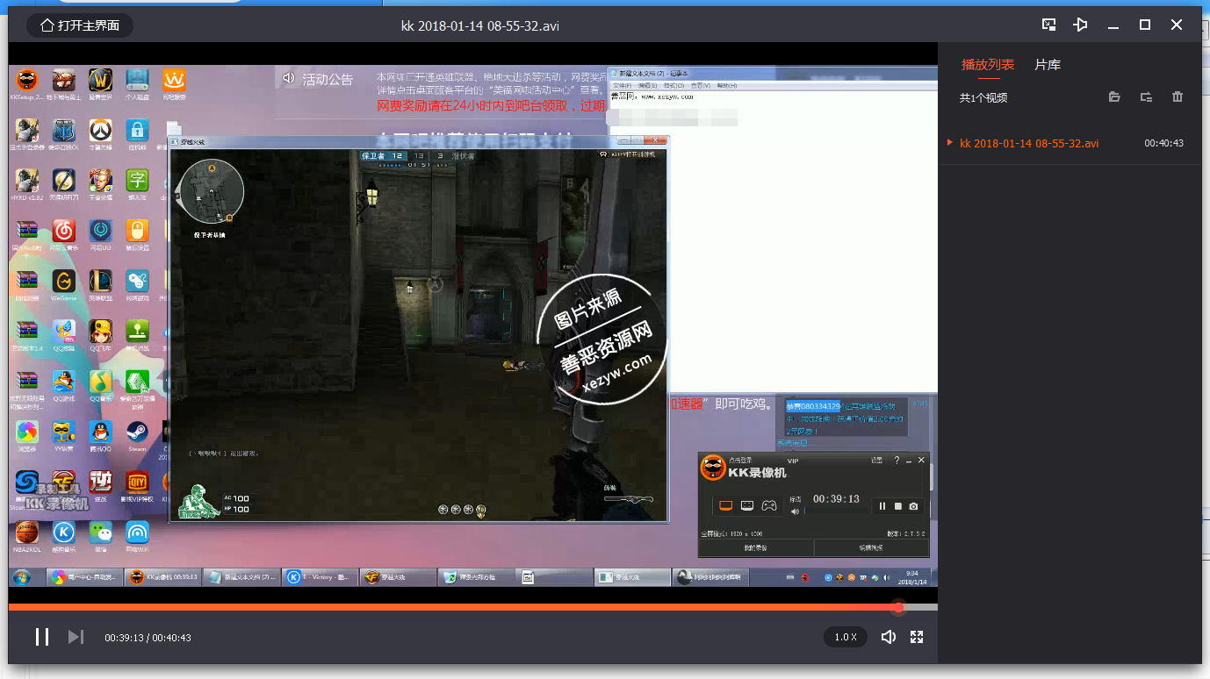Open the 1.0X playback speed selector
The image size is (1210, 679).
[x=845, y=637]
